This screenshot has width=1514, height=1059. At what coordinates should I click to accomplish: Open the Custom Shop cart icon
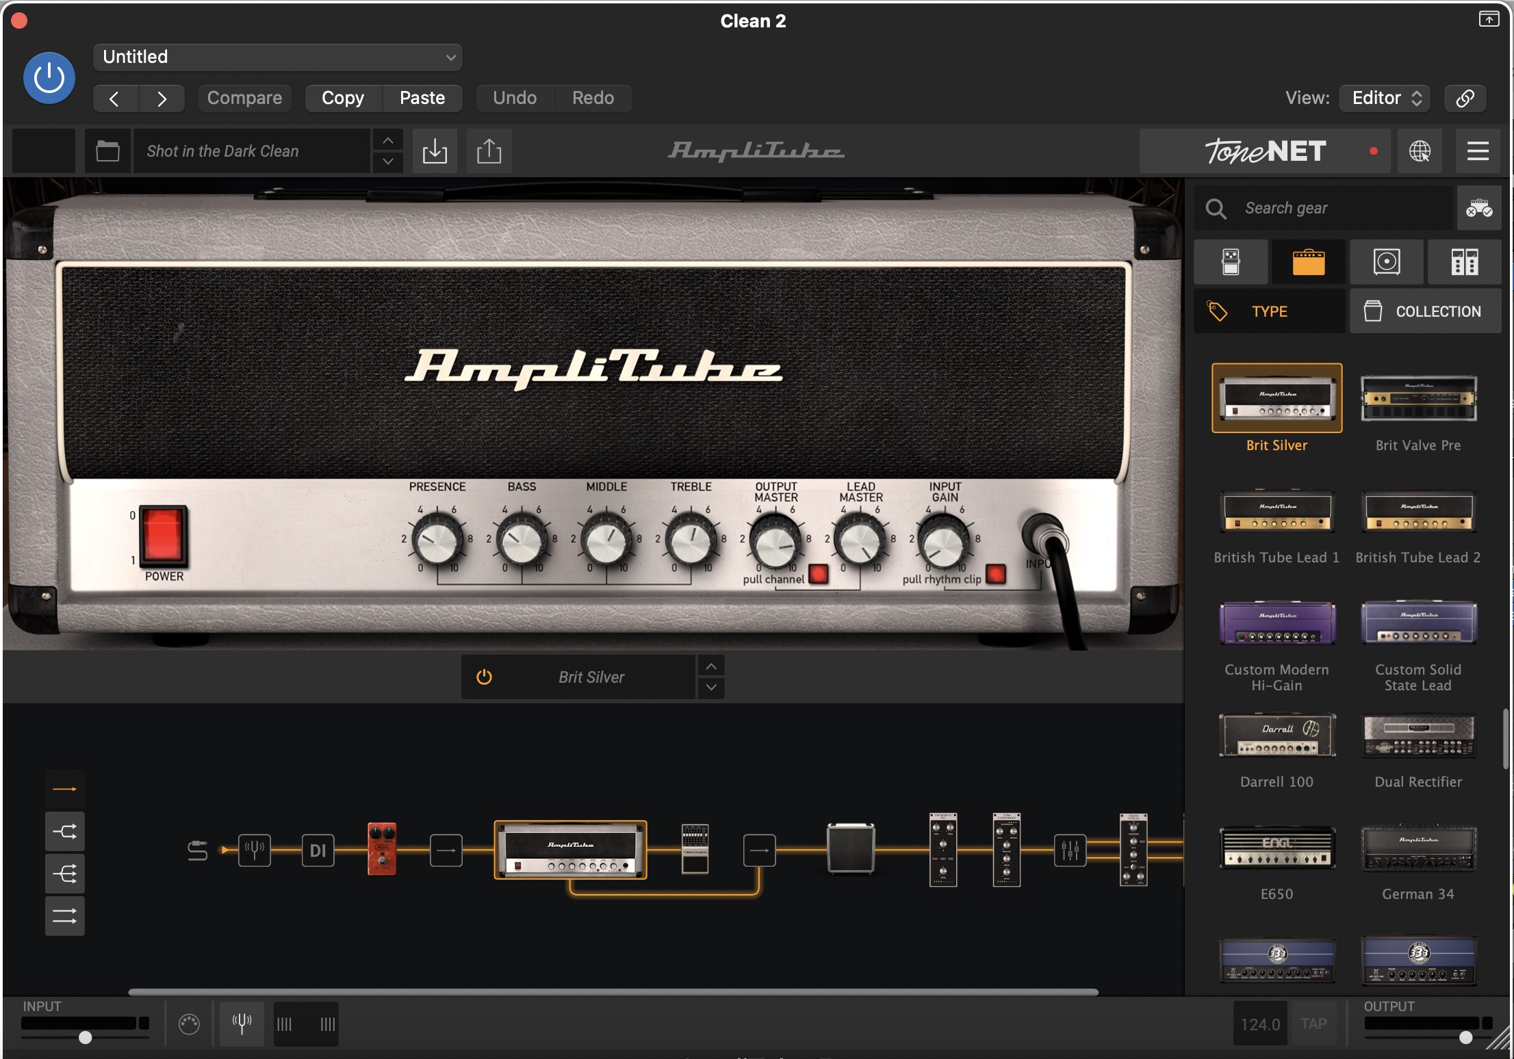point(1479,208)
